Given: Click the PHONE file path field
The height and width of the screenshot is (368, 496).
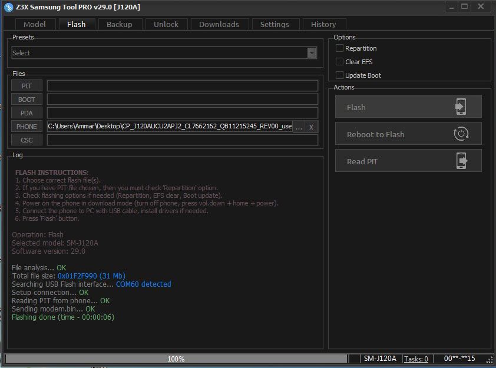Looking at the screenshot, I should pyautogui.click(x=170, y=127).
